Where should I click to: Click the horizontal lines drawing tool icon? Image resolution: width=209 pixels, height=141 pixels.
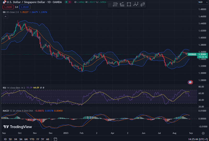tap(115, 4)
